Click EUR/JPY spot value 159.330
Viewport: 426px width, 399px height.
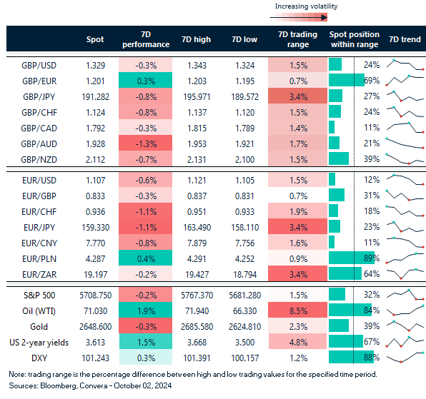point(95,227)
